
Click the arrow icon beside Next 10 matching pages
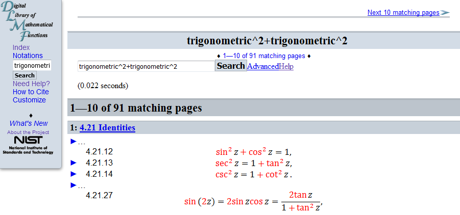click(445, 13)
